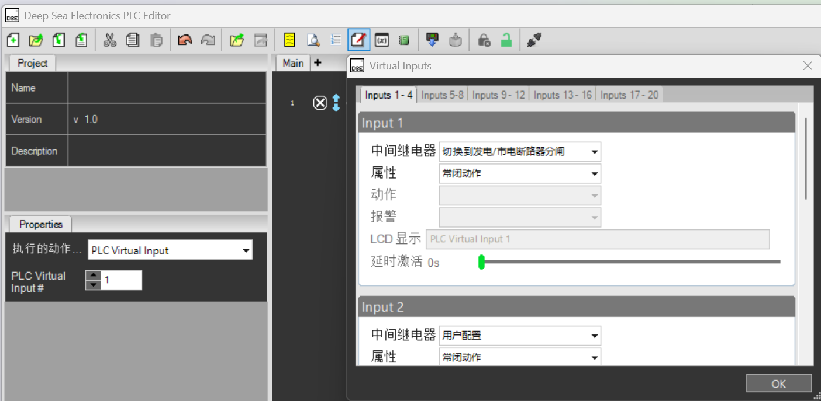Viewport: 821px width, 401px height.
Task: Click the Copy icon in toolbar
Action: 133,40
